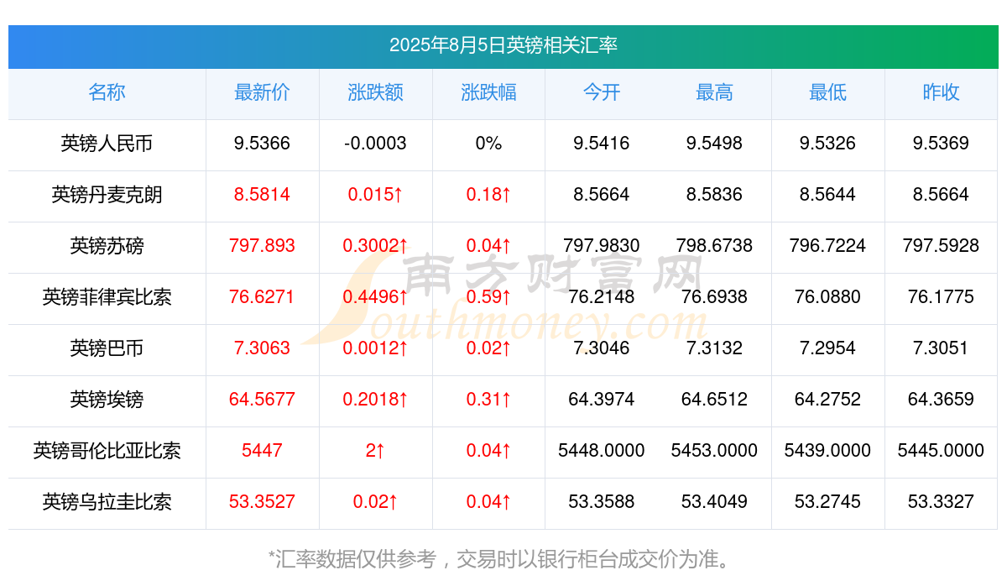This screenshot has height=586, width=1007.
Task: Select previous close 64.3659
Action: tap(941, 400)
